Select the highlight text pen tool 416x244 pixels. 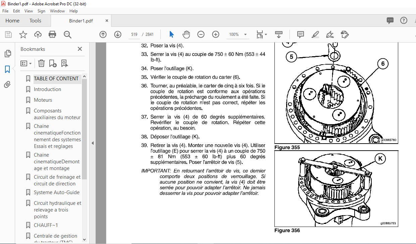315,34
